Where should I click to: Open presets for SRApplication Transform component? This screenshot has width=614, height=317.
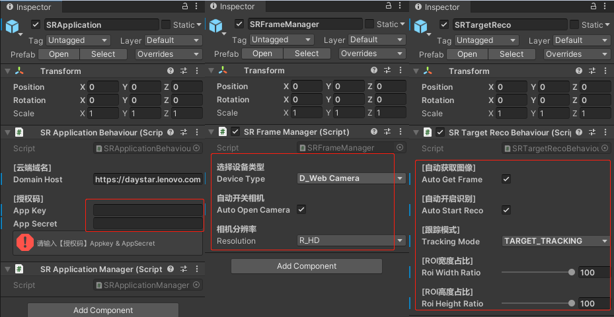pyautogui.click(x=184, y=71)
